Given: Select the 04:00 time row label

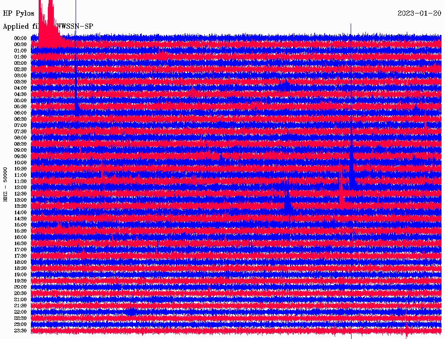Looking at the screenshot, I should [20, 88].
